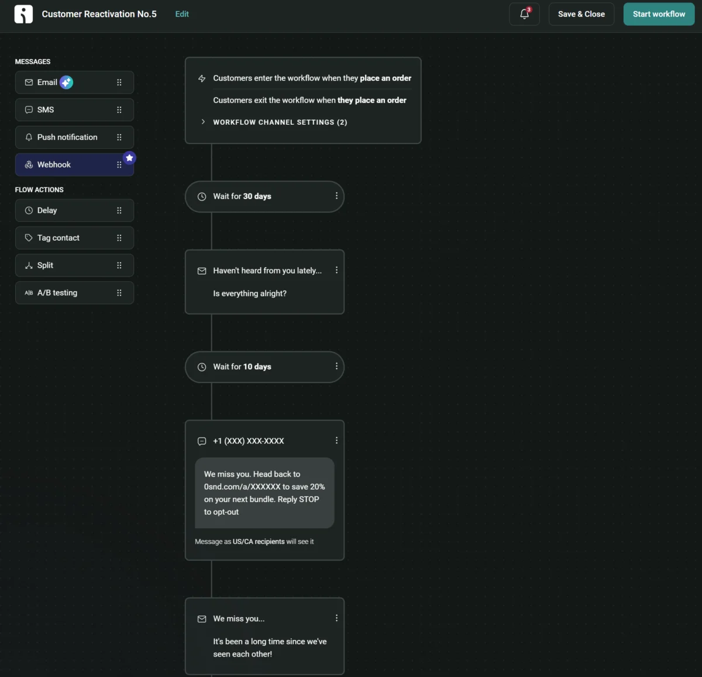
Task: Select the Push notification block
Action: click(x=75, y=137)
